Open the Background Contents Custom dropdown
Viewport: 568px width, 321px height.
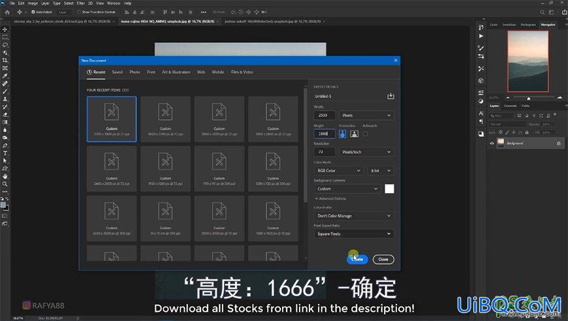coord(347,189)
